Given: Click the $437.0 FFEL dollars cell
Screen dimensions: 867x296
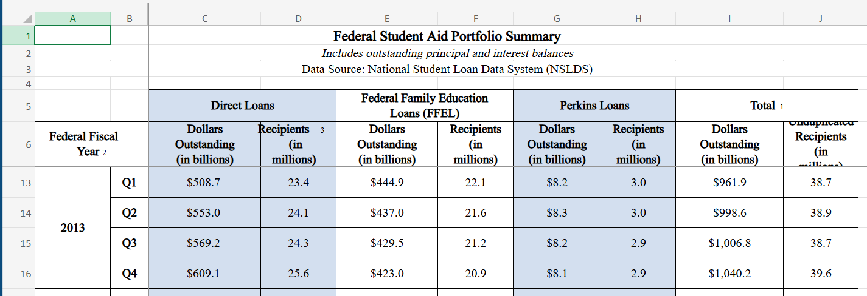Looking at the screenshot, I should pyautogui.click(x=387, y=213).
